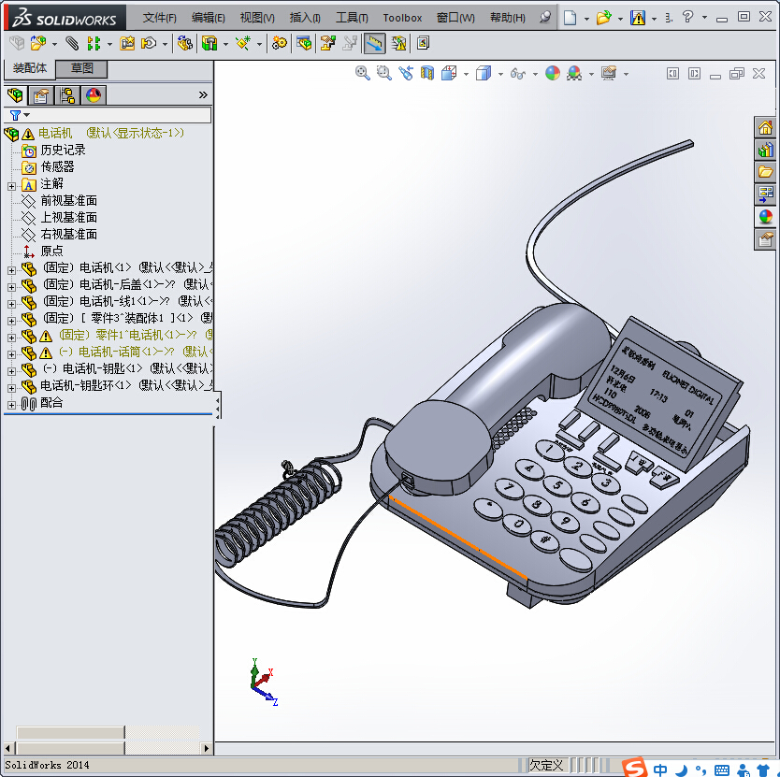
Task: Click the Update SpeedPak icon
Action: (x=398, y=43)
